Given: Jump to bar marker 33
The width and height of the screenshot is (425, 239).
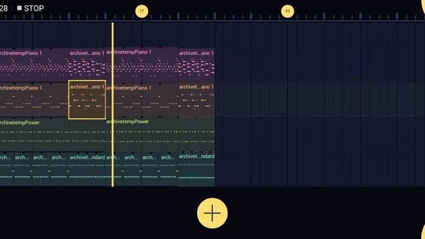Looking at the screenshot, I should click(x=288, y=11).
